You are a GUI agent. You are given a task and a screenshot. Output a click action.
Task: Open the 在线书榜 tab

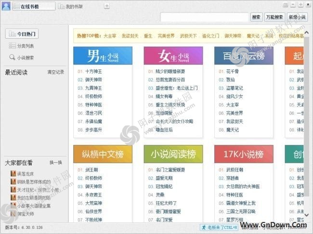point(34,6)
